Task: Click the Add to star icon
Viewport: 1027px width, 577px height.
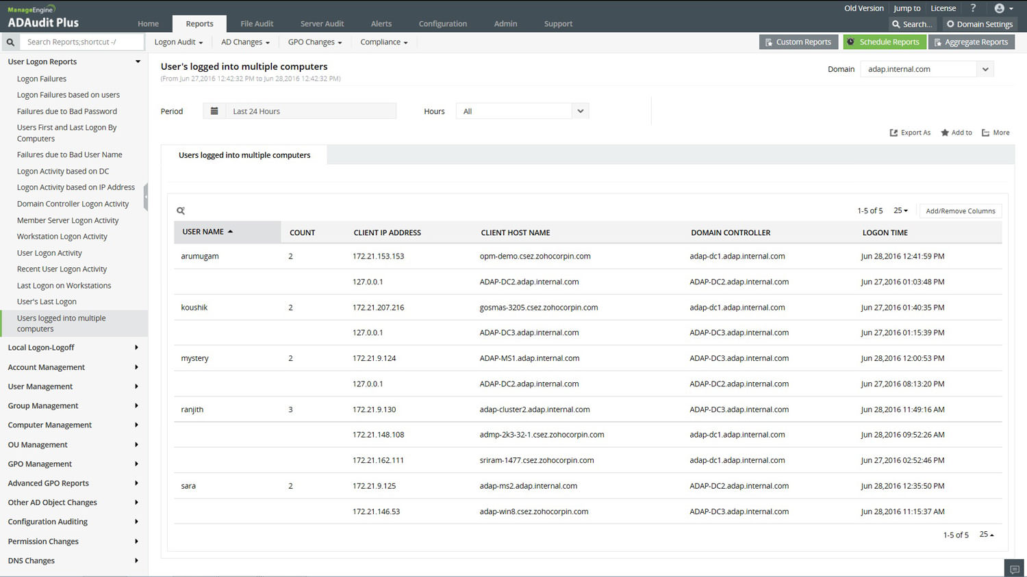Action: pyautogui.click(x=945, y=133)
